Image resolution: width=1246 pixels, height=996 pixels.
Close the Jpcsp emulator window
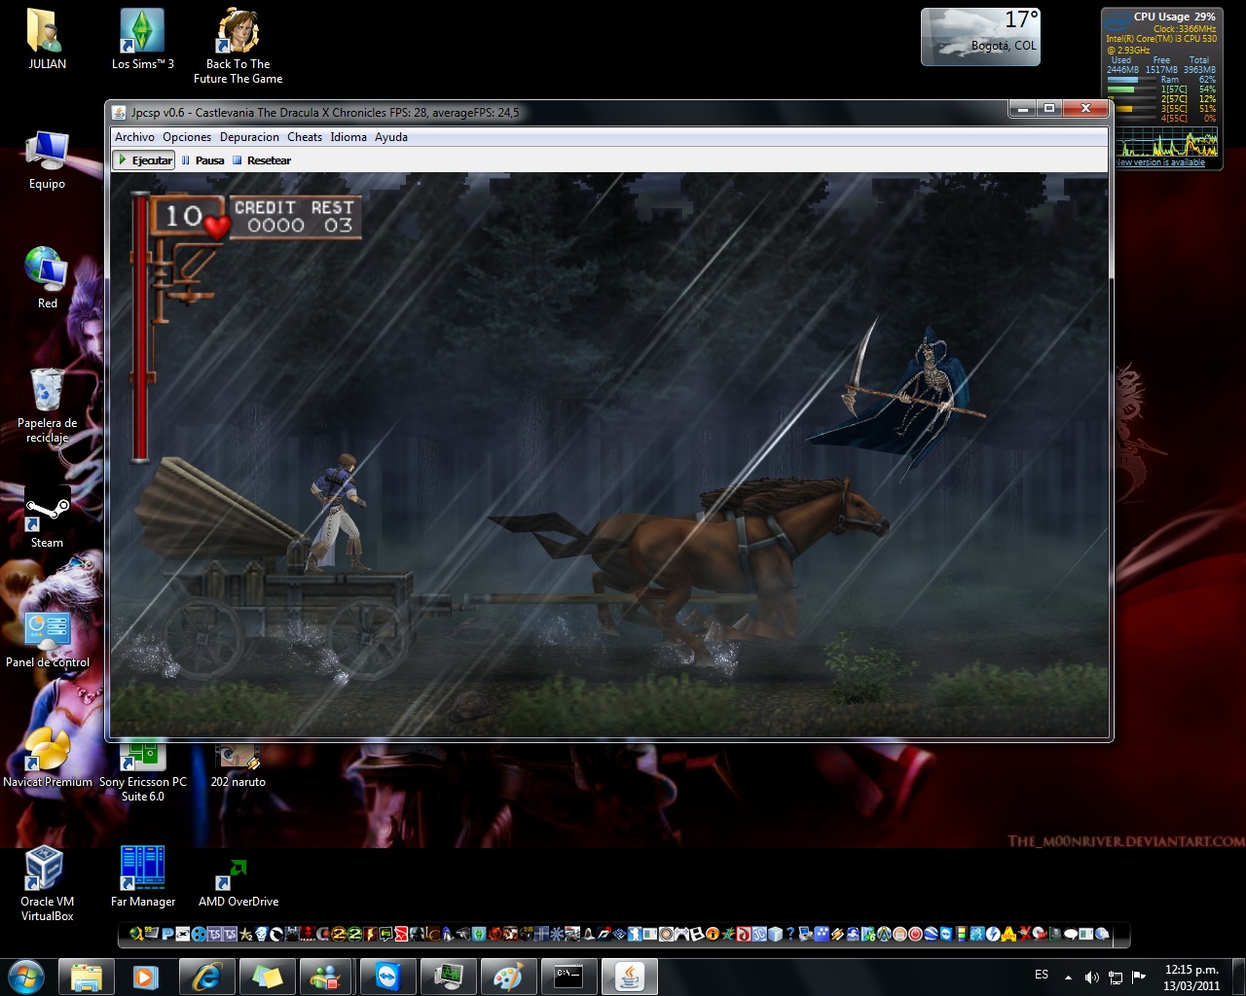(1084, 109)
